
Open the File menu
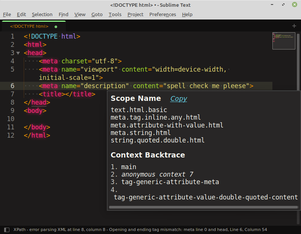pos(7,15)
